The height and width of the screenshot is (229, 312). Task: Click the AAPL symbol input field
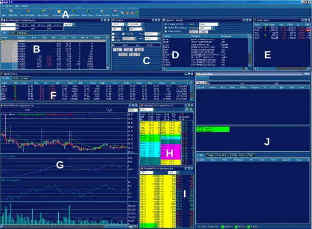[8, 24]
